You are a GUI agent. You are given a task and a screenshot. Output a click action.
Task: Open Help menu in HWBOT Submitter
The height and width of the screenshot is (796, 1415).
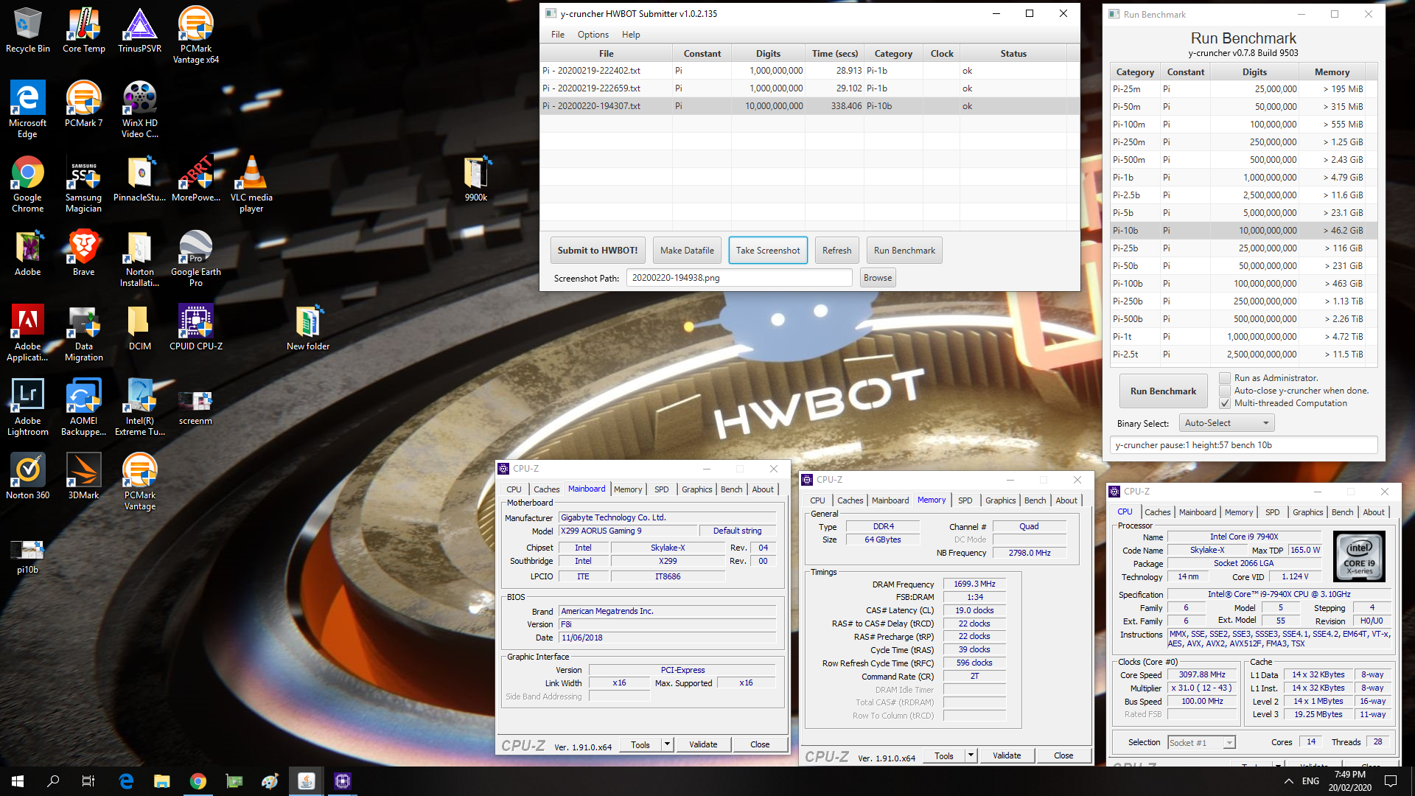[x=631, y=35]
